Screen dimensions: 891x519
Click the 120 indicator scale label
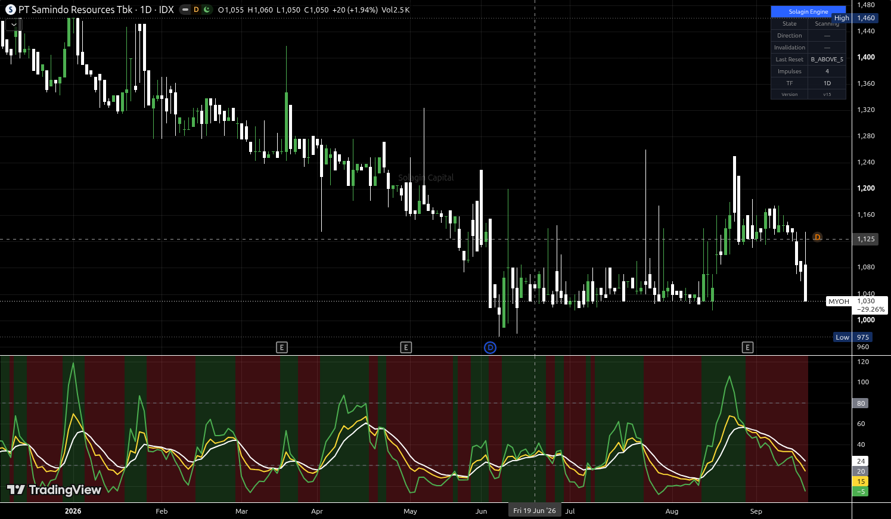tap(863, 362)
